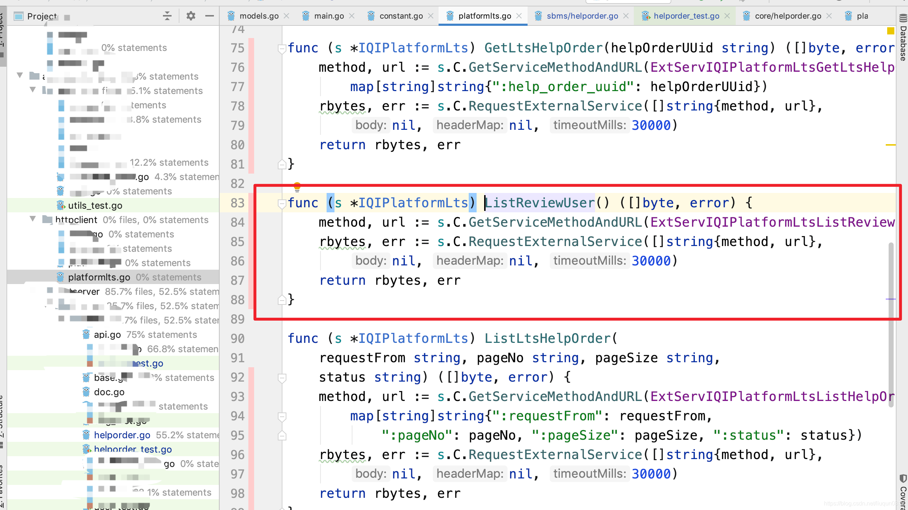
Task: Close the helporder_test.go tab
Action: coord(727,16)
